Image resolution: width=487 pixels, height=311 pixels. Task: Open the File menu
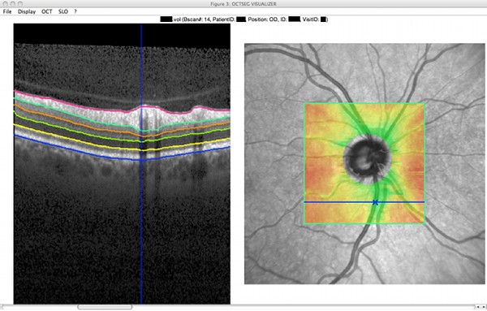click(7, 11)
